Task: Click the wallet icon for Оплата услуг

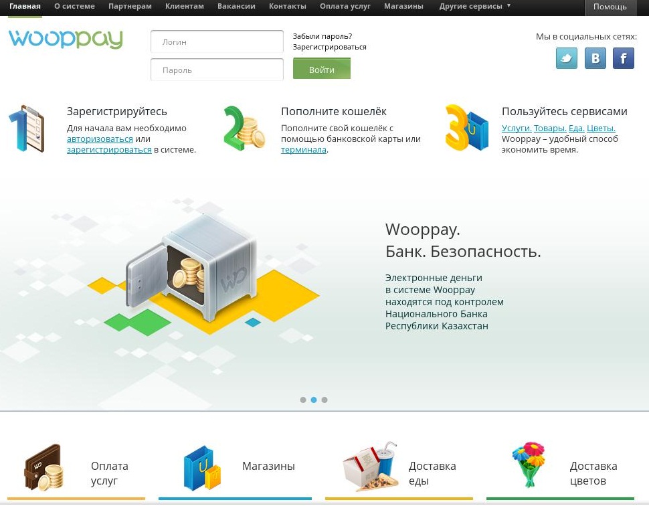Action: point(44,467)
